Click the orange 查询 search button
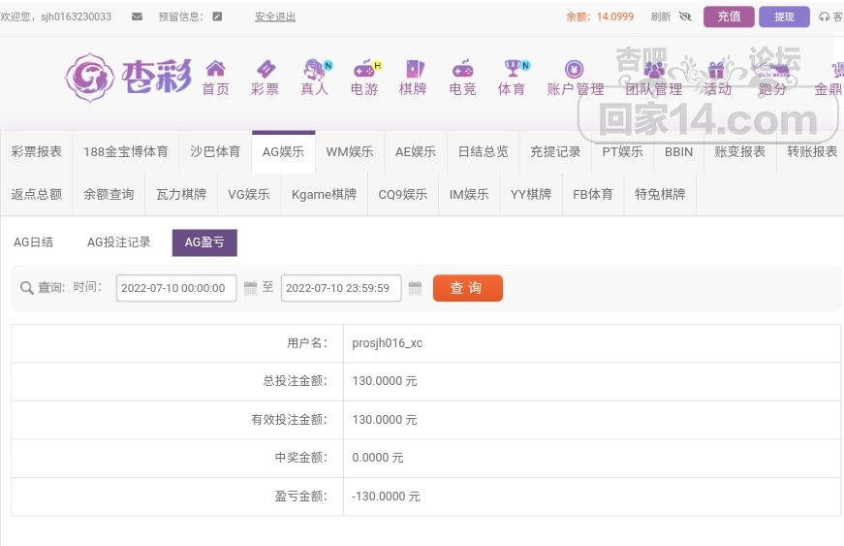Screen dimensions: 844x546 click(467, 288)
